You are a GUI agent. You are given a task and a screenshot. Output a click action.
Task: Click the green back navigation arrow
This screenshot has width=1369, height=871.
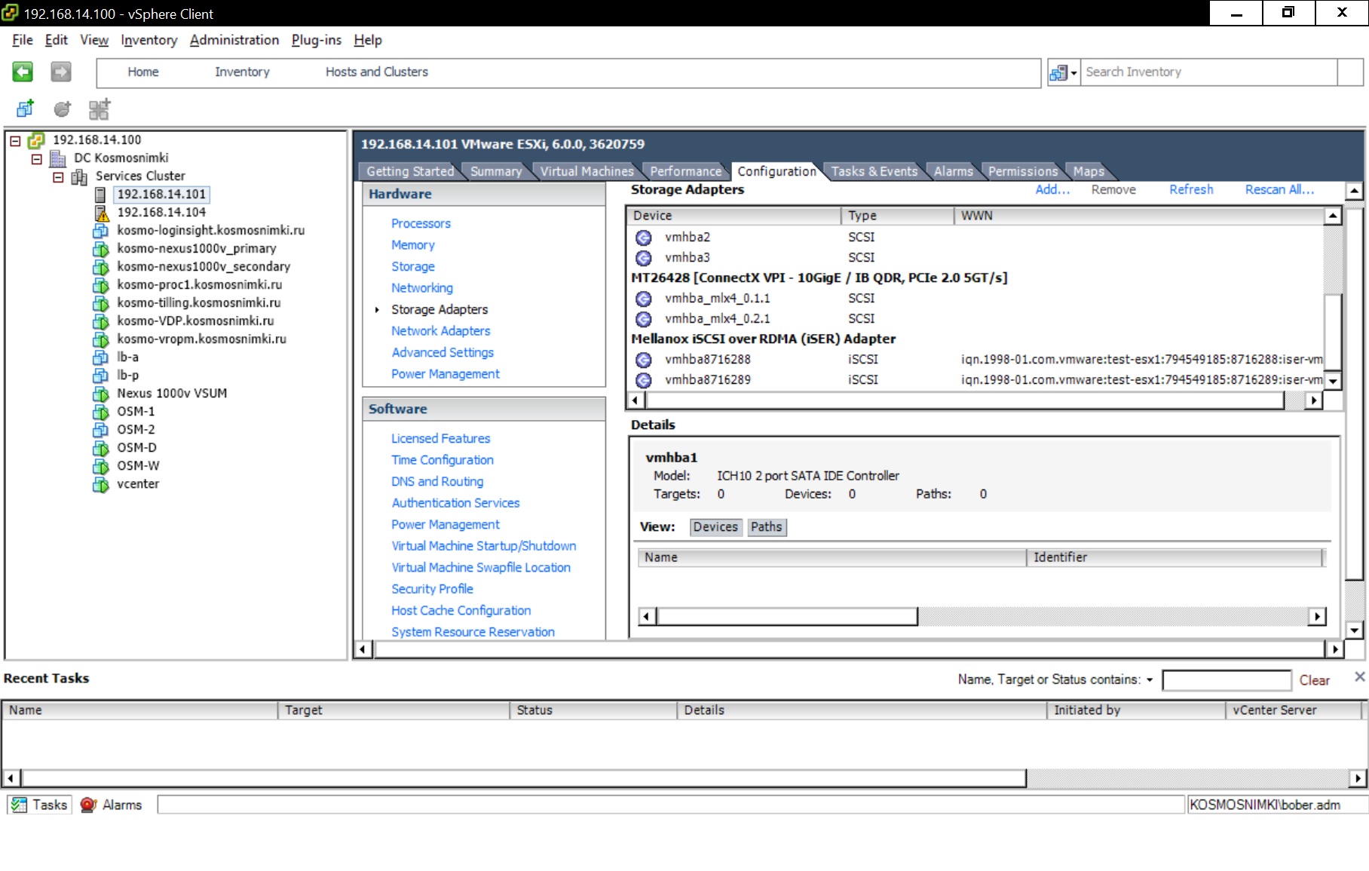[23, 72]
